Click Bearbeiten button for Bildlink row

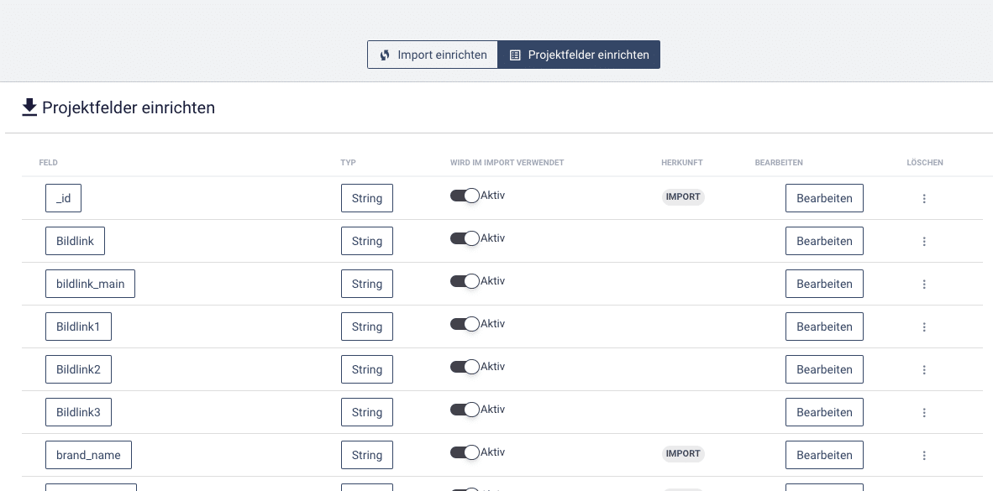pyautogui.click(x=824, y=241)
